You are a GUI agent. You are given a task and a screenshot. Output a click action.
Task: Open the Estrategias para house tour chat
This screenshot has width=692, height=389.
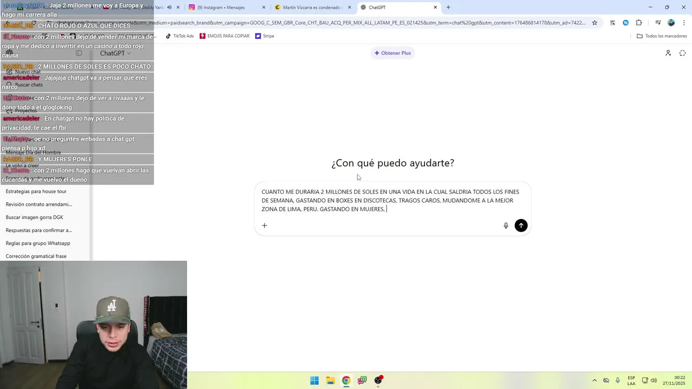[36, 191]
